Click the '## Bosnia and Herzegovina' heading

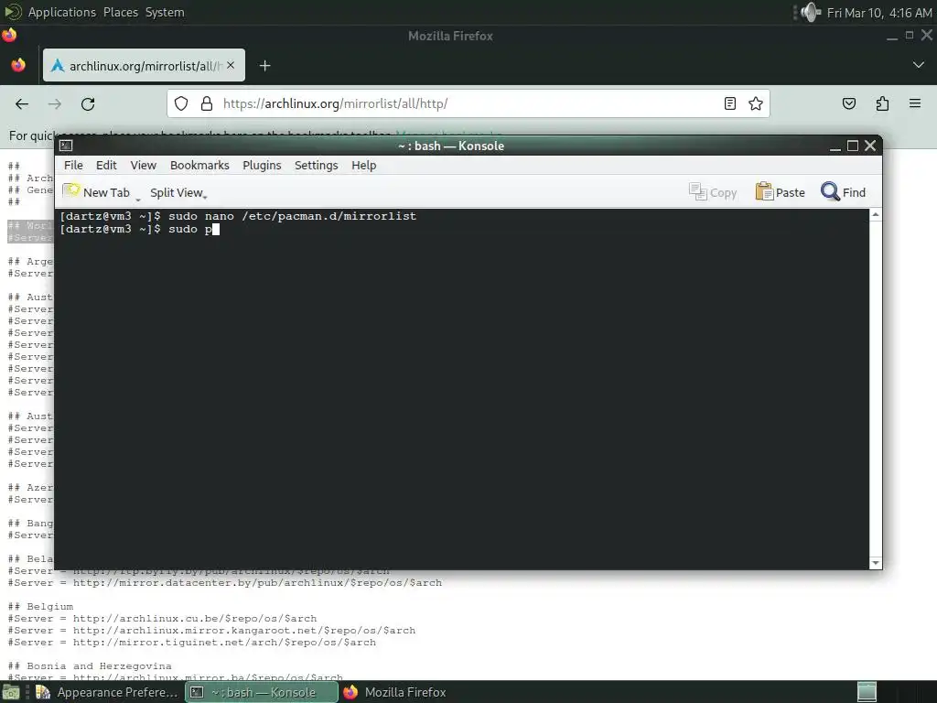coord(90,666)
